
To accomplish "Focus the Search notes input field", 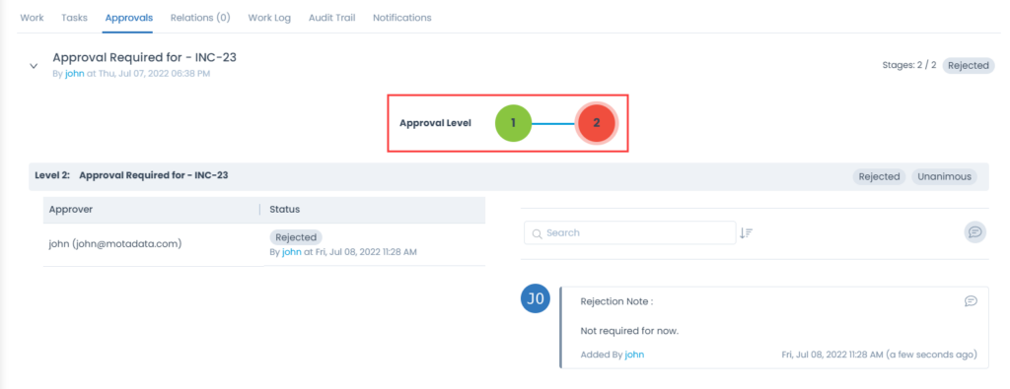I will point(630,232).
